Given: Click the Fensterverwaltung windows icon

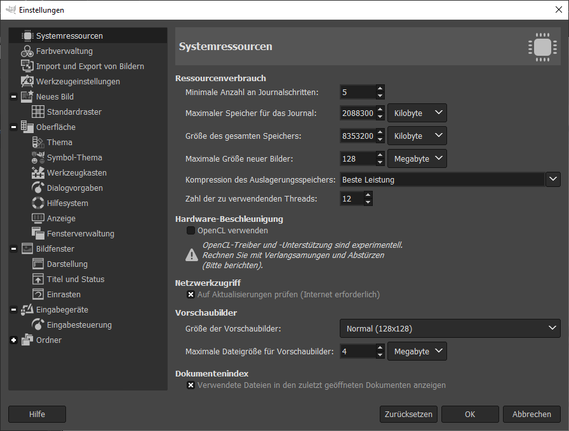Looking at the screenshot, I should click(x=38, y=234).
